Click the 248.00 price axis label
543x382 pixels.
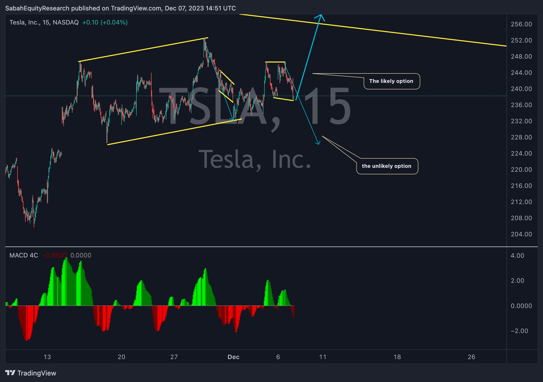coord(521,57)
